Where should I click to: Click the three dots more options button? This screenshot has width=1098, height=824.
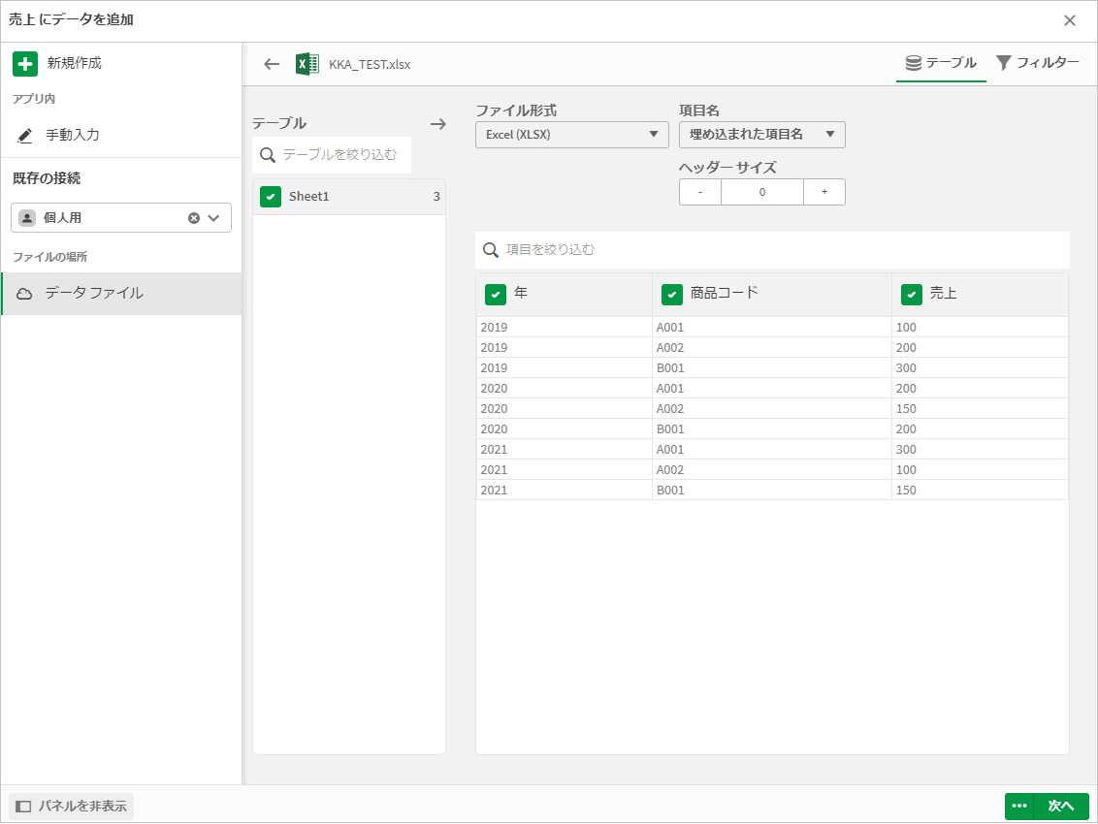1018,806
